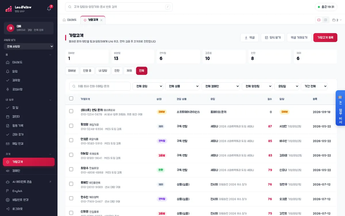The height and width of the screenshot is (216, 345).
Task: Click the 배분됨 13 summary card
Action: 133,56
